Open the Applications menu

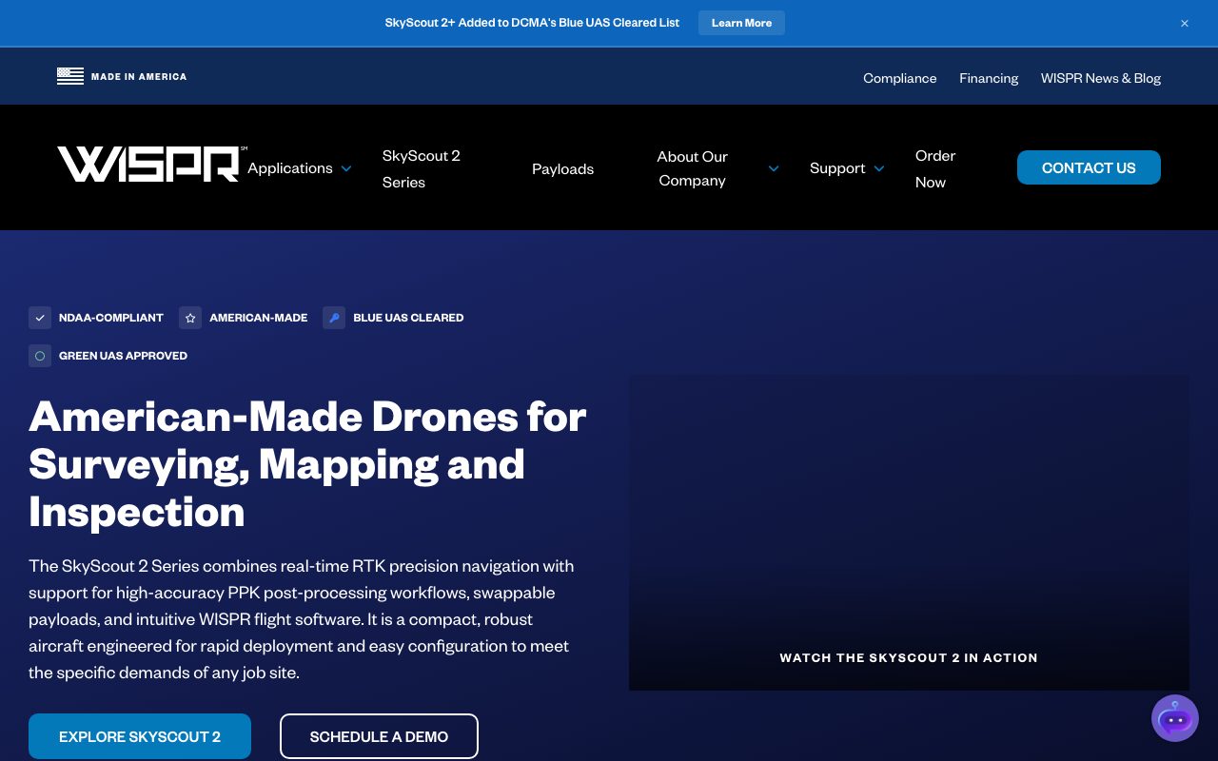click(x=290, y=168)
